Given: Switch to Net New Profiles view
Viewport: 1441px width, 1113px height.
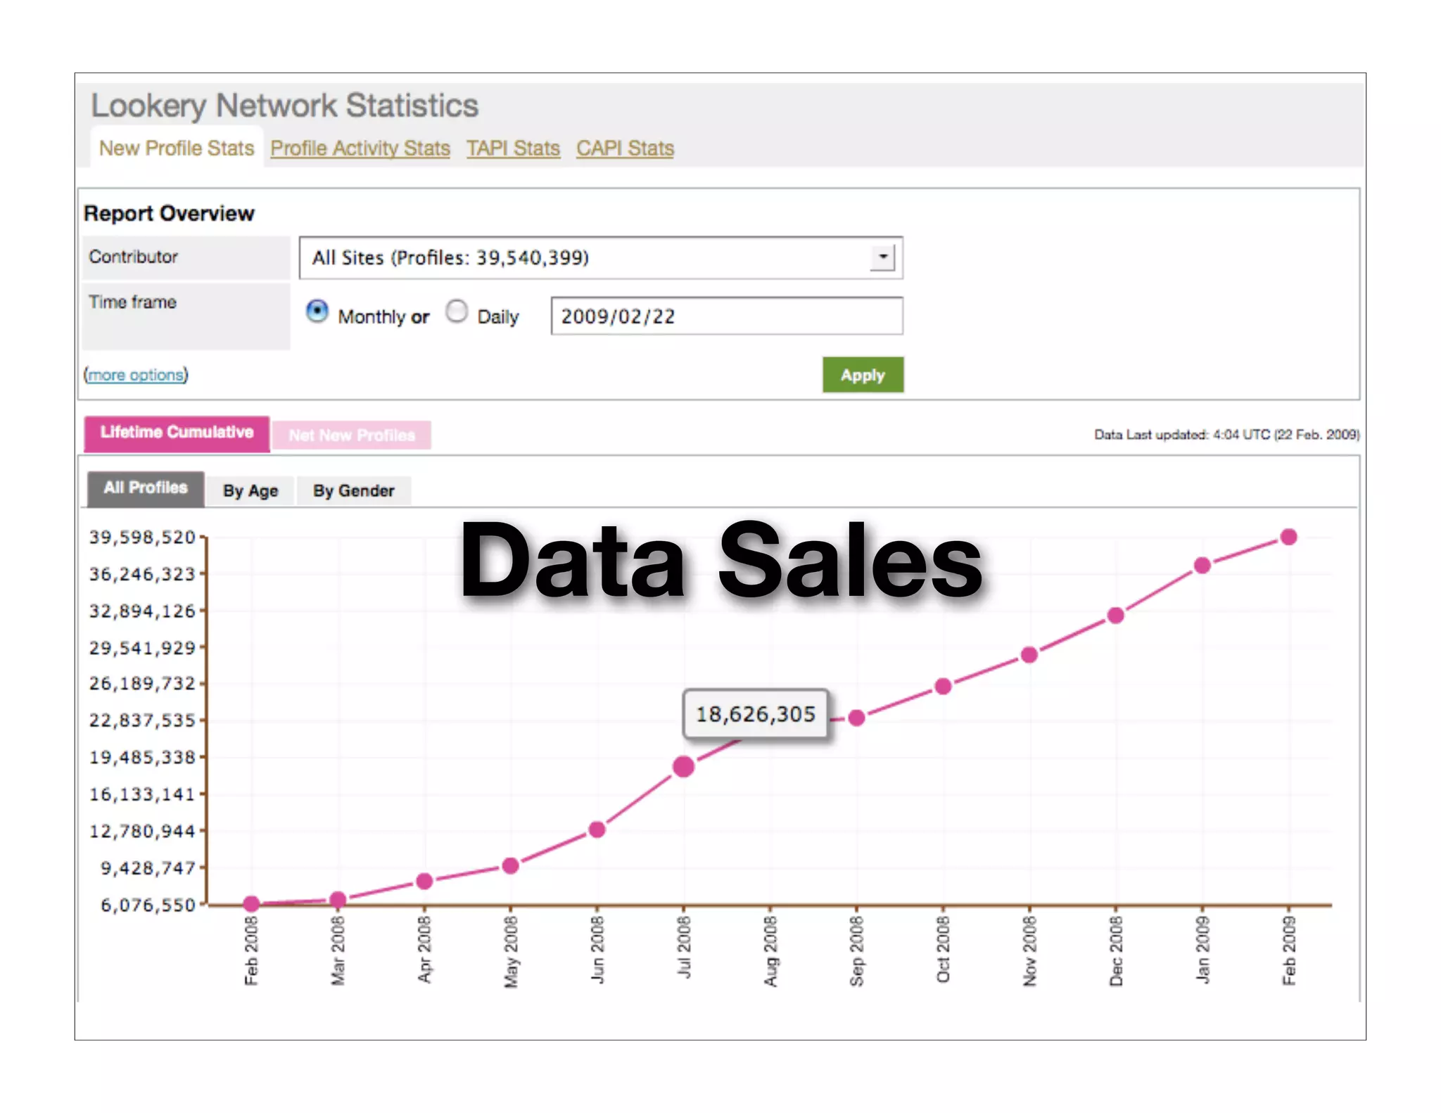Looking at the screenshot, I should point(352,435).
